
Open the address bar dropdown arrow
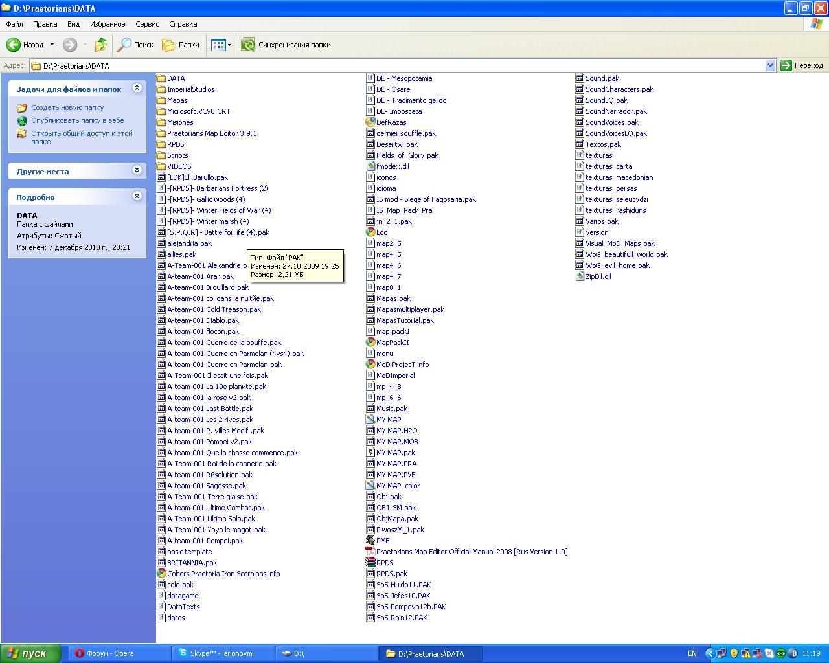(x=770, y=65)
